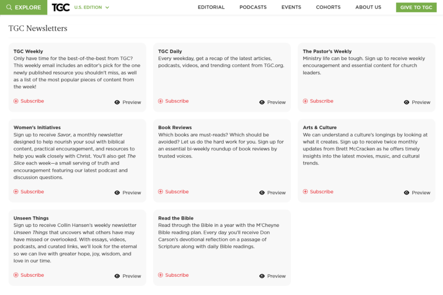Screen dimensions: 443x295
Task: Open the Podcasts menu
Action: tap(253, 7)
